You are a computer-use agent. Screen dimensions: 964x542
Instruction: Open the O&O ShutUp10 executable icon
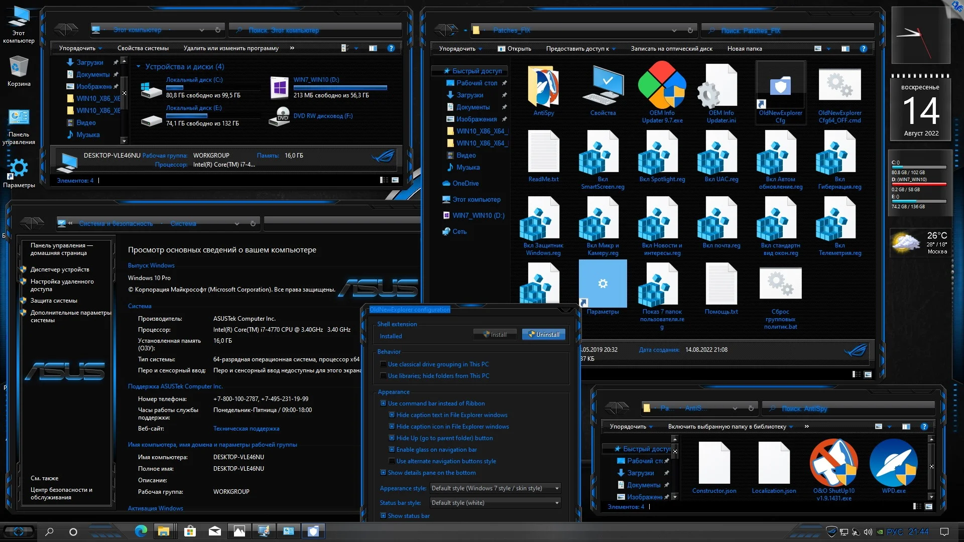coord(833,463)
